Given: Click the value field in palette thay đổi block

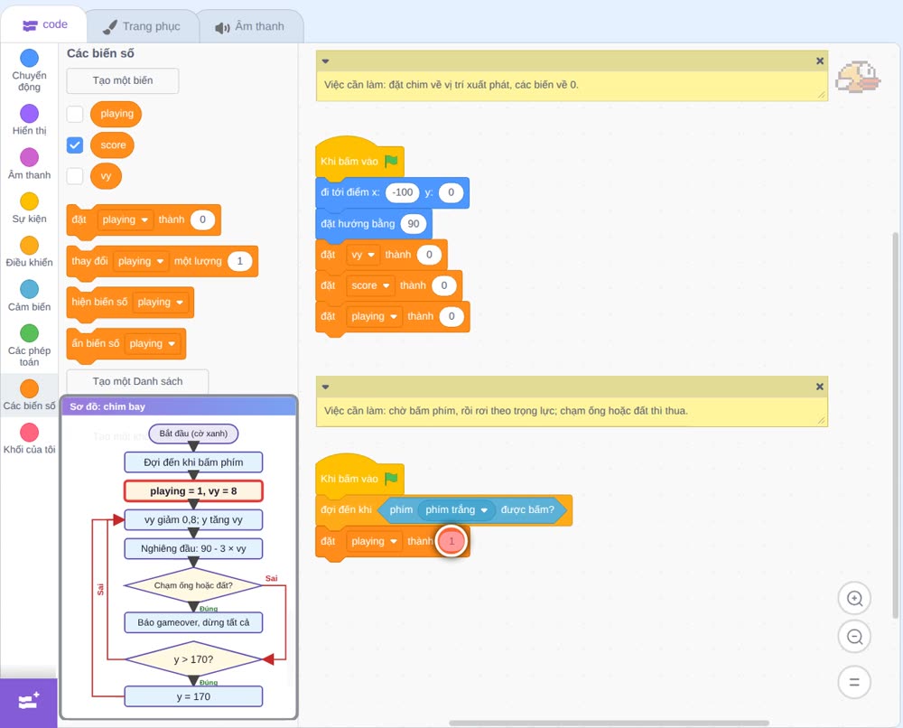Looking at the screenshot, I should pos(239,261).
